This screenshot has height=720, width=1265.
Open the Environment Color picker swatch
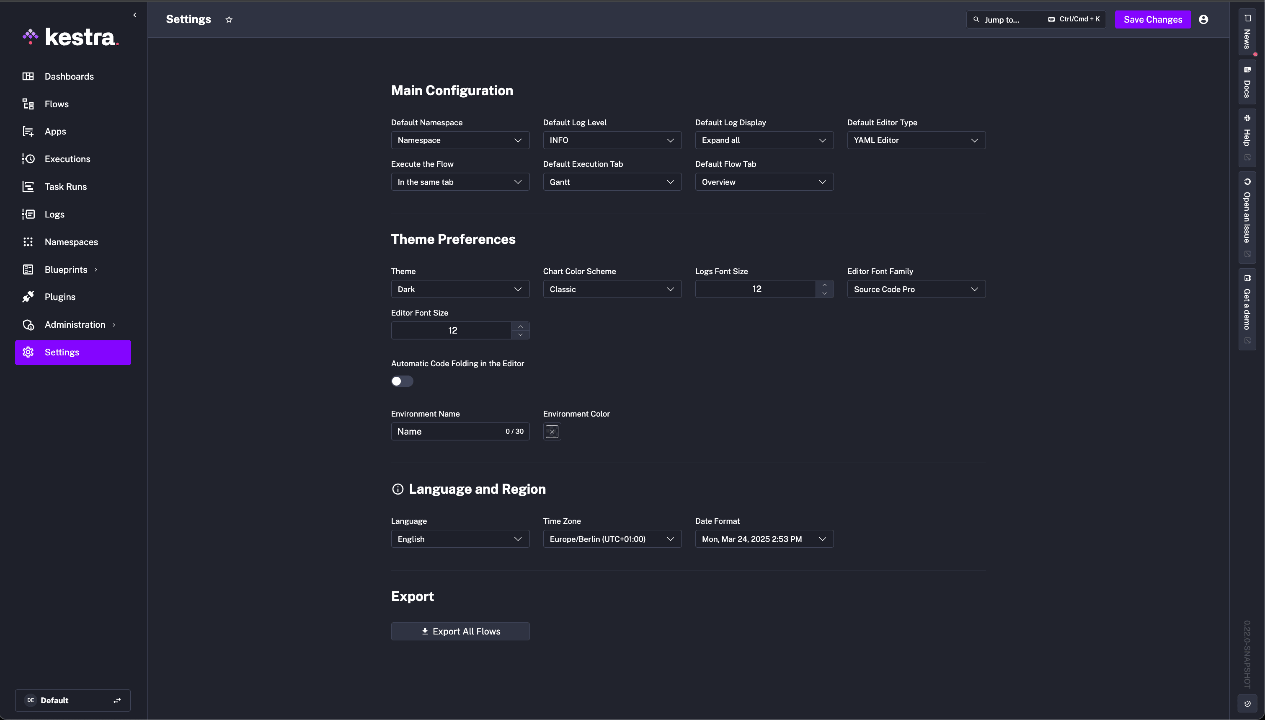tap(552, 432)
